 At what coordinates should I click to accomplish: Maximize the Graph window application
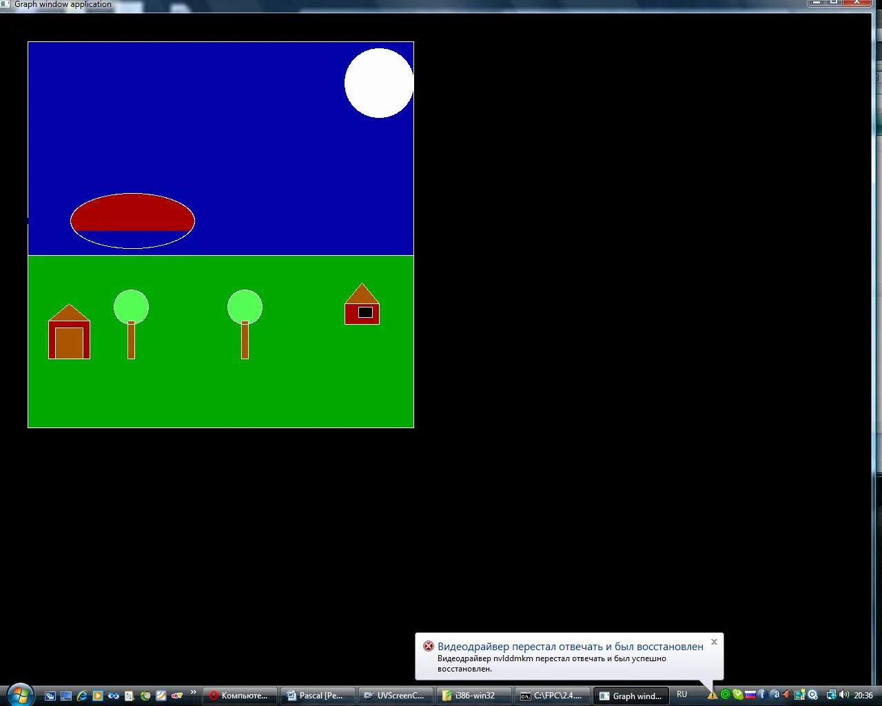833,3
